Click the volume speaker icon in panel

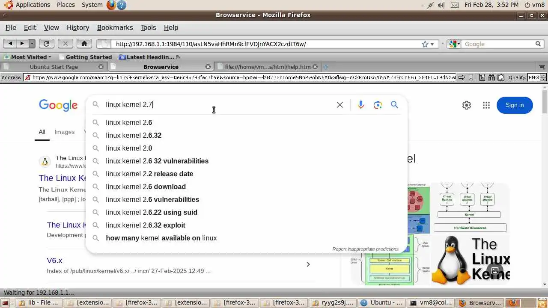click(x=441, y=5)
